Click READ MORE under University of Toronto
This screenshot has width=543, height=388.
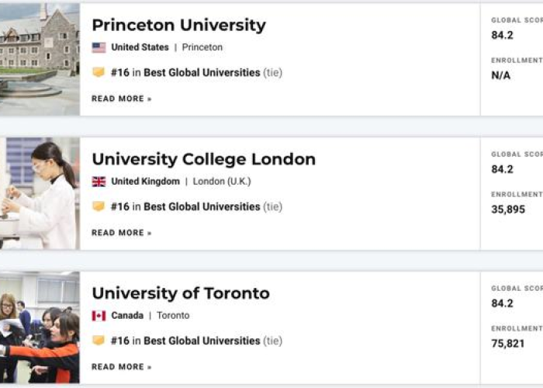point(122,367)
